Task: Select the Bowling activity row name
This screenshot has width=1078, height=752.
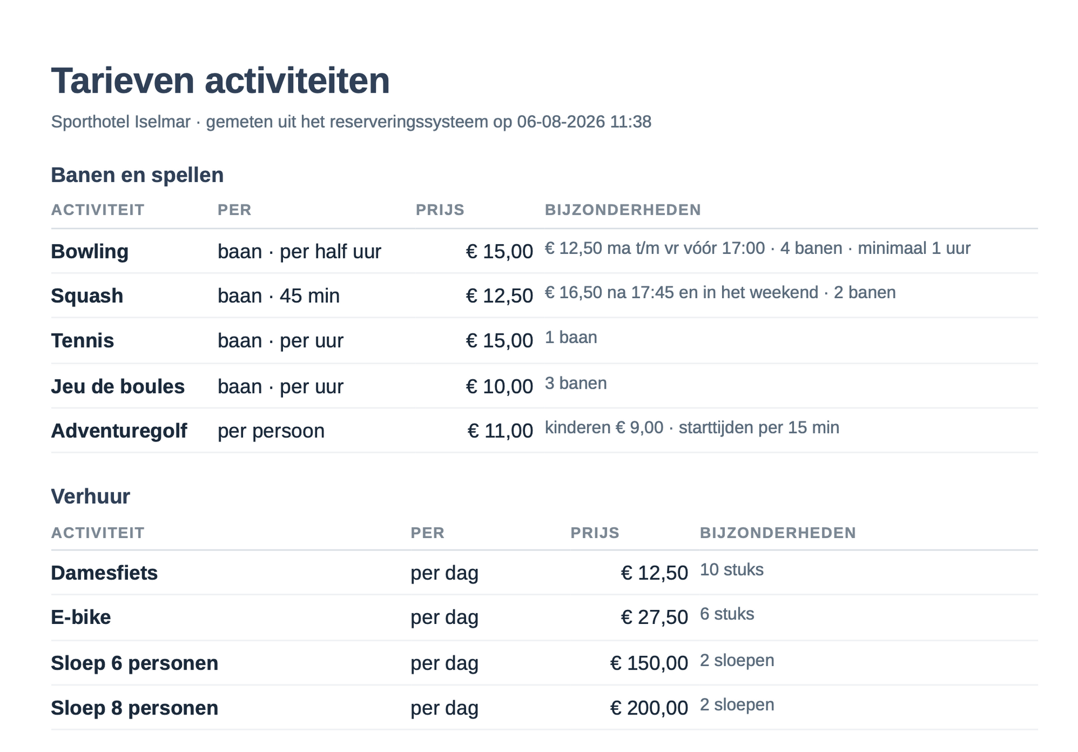Action: click(x=90, y=252)
